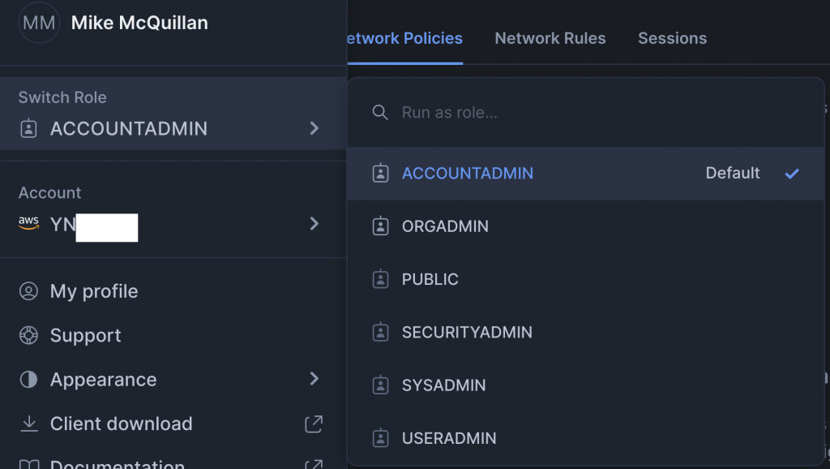Click the search magnifier icon in role menu
This screenshot has height=469, width=830.
(x=380, y=112)
